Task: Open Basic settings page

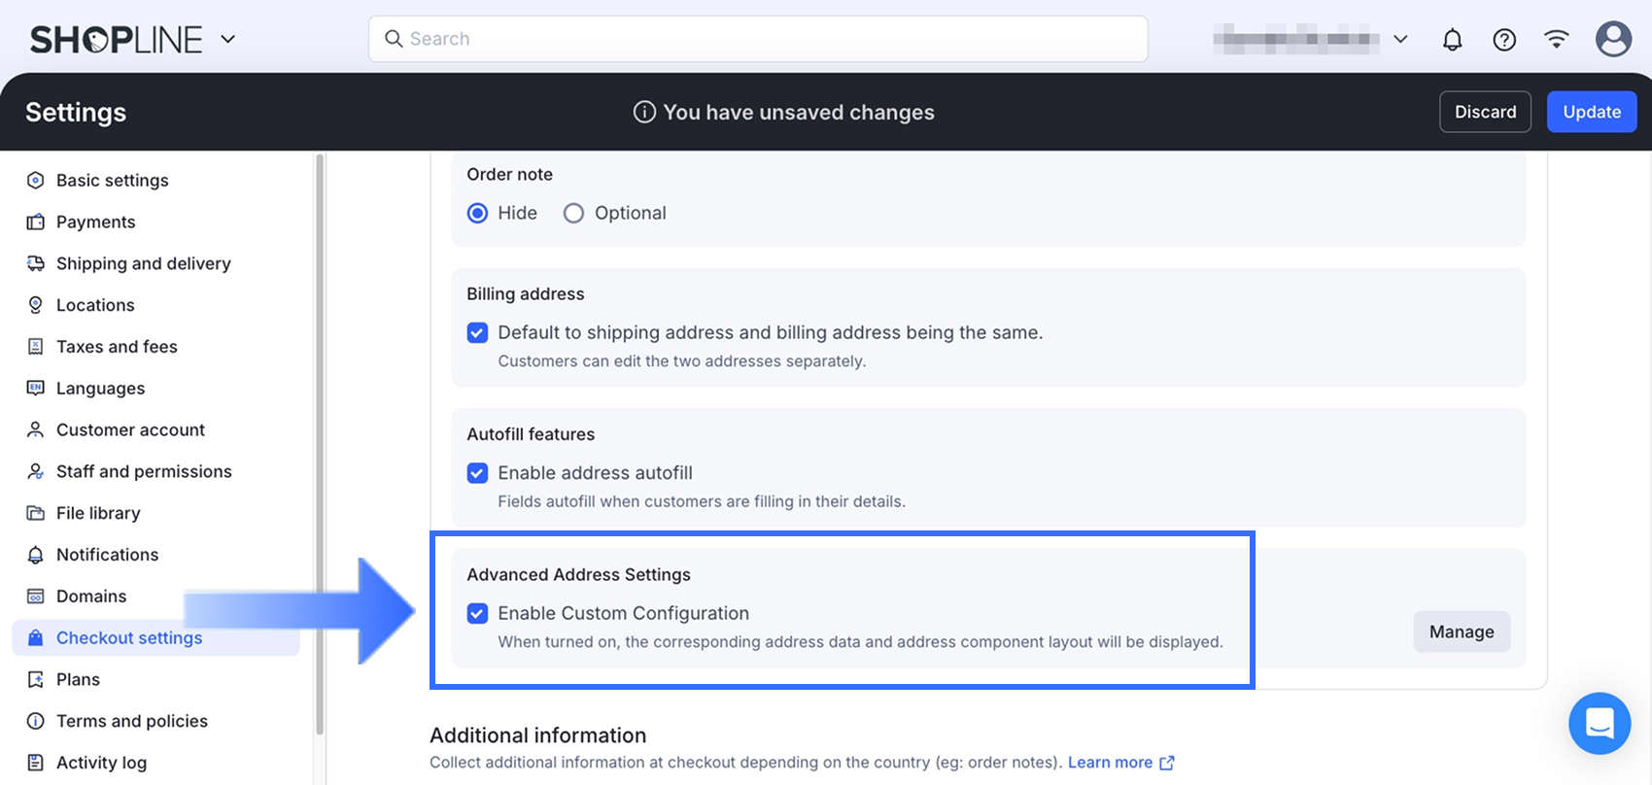Action: coord(113,180)
